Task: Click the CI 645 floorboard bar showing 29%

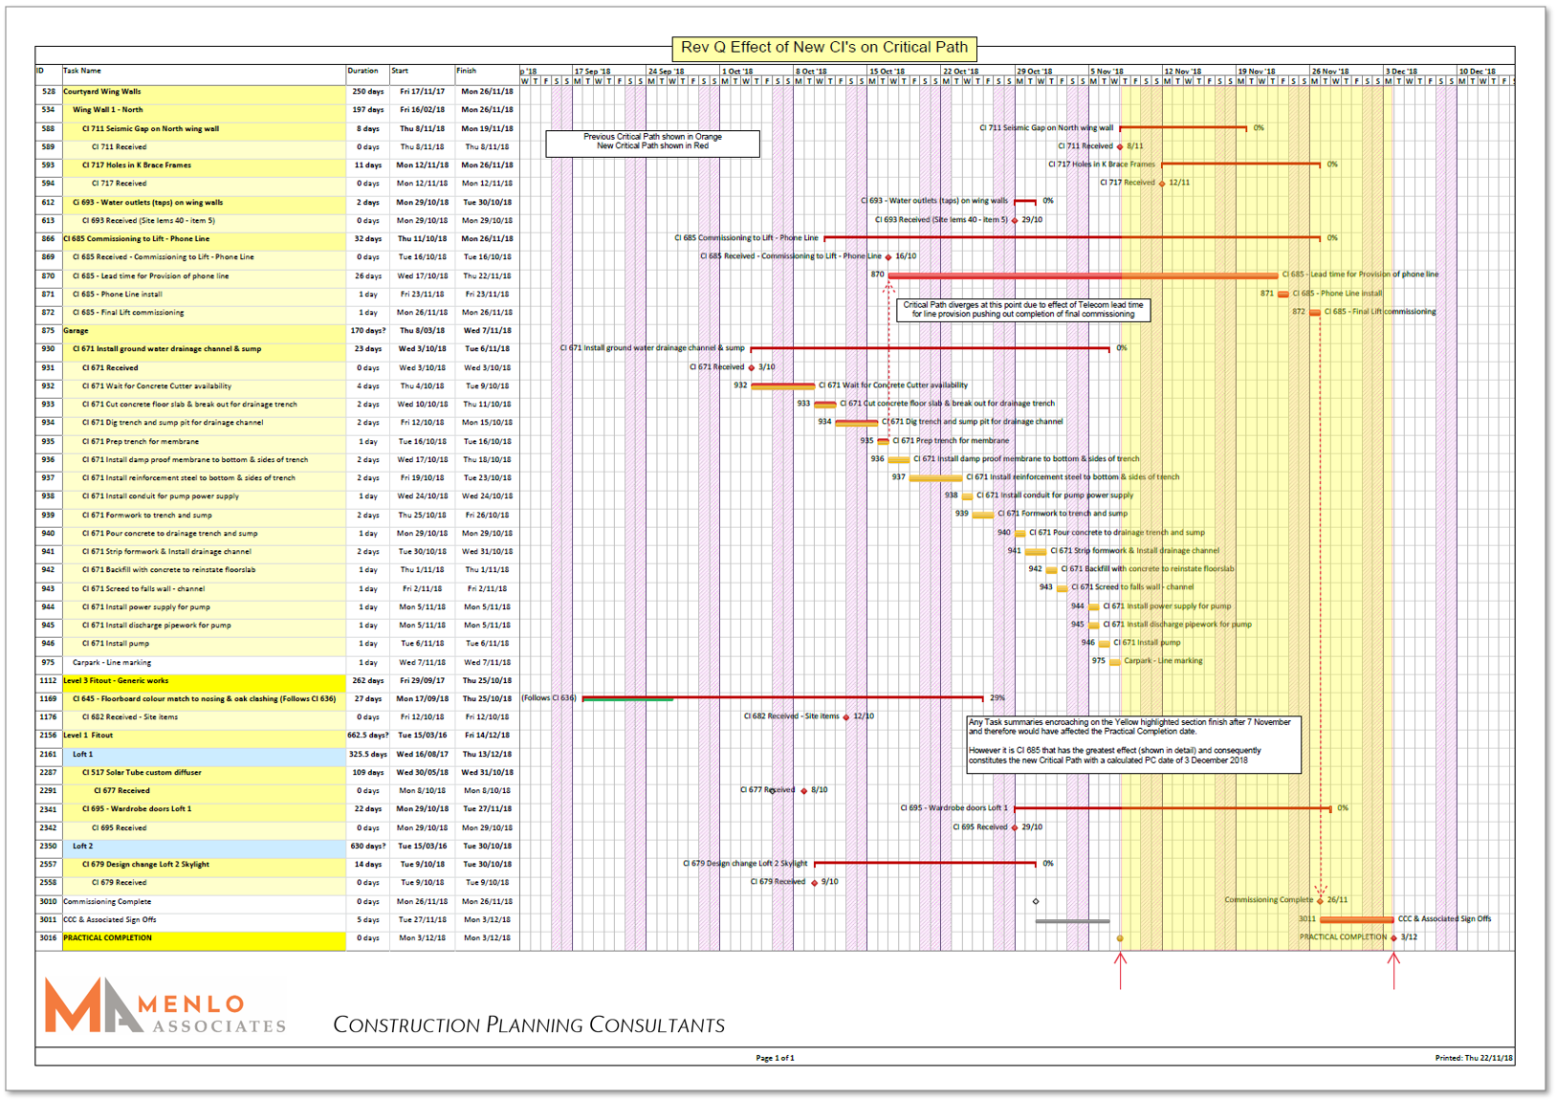Action: pos(782,698)
